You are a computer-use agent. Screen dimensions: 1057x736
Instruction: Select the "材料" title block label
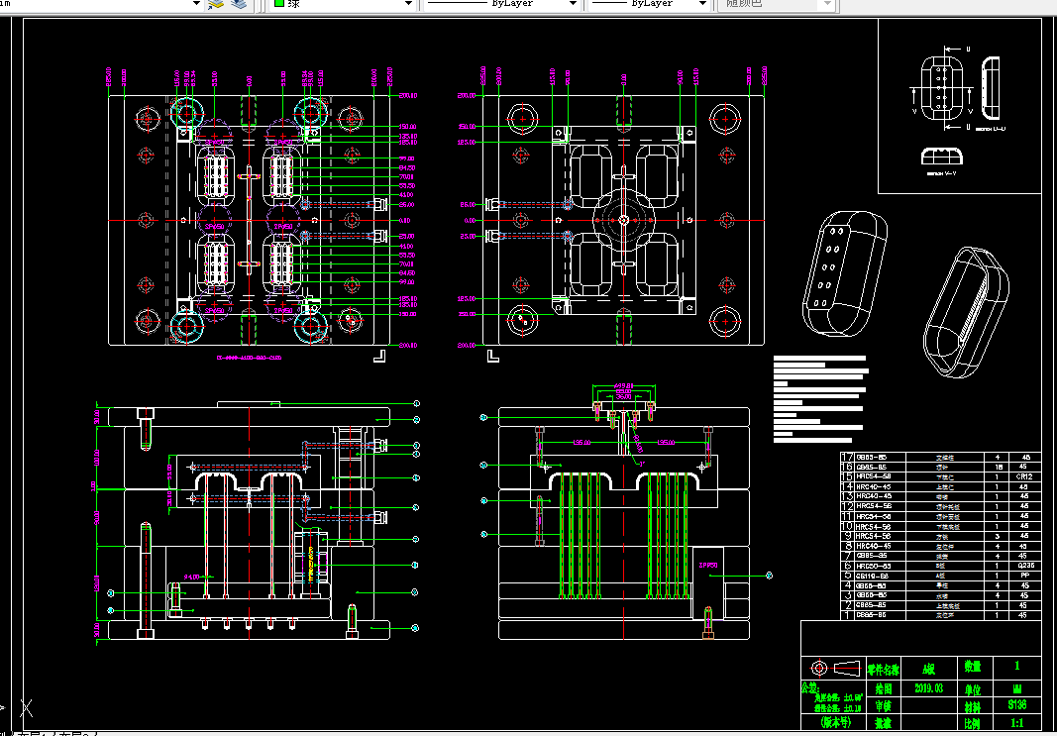972,707
